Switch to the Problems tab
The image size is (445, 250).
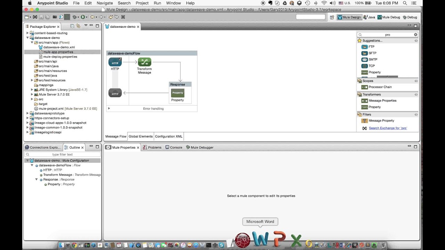click(152, 148)
